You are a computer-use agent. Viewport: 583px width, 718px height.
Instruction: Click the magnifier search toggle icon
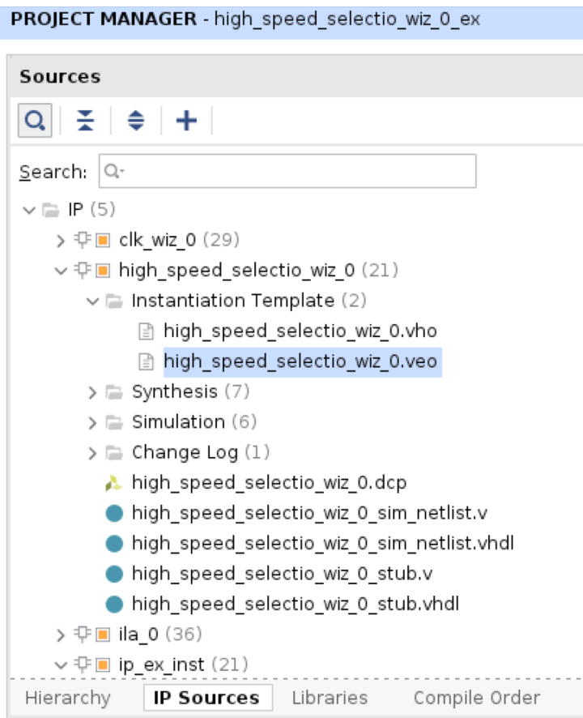[34, 122]
